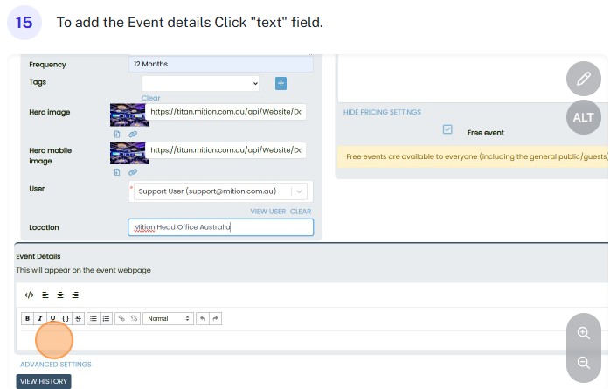Apply strikethrough formatting to text

(78, 319)
